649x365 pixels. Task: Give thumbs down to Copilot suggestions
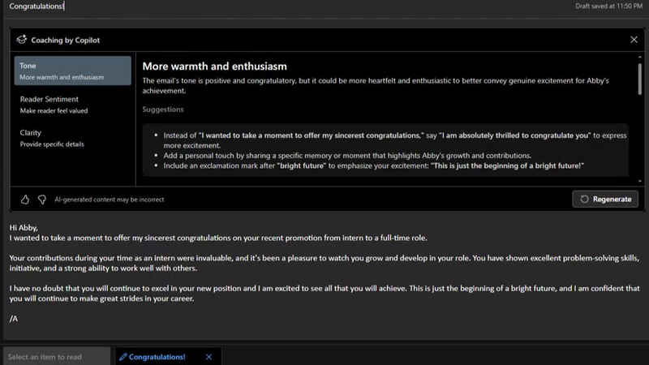pos(42,200)
